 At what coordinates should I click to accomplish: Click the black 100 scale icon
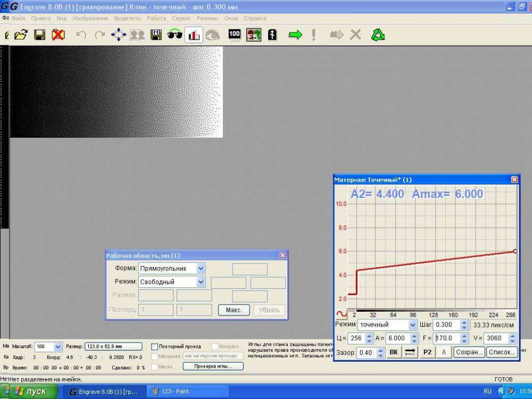235,35
